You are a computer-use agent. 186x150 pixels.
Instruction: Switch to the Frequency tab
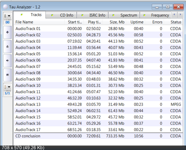[155, 15]
